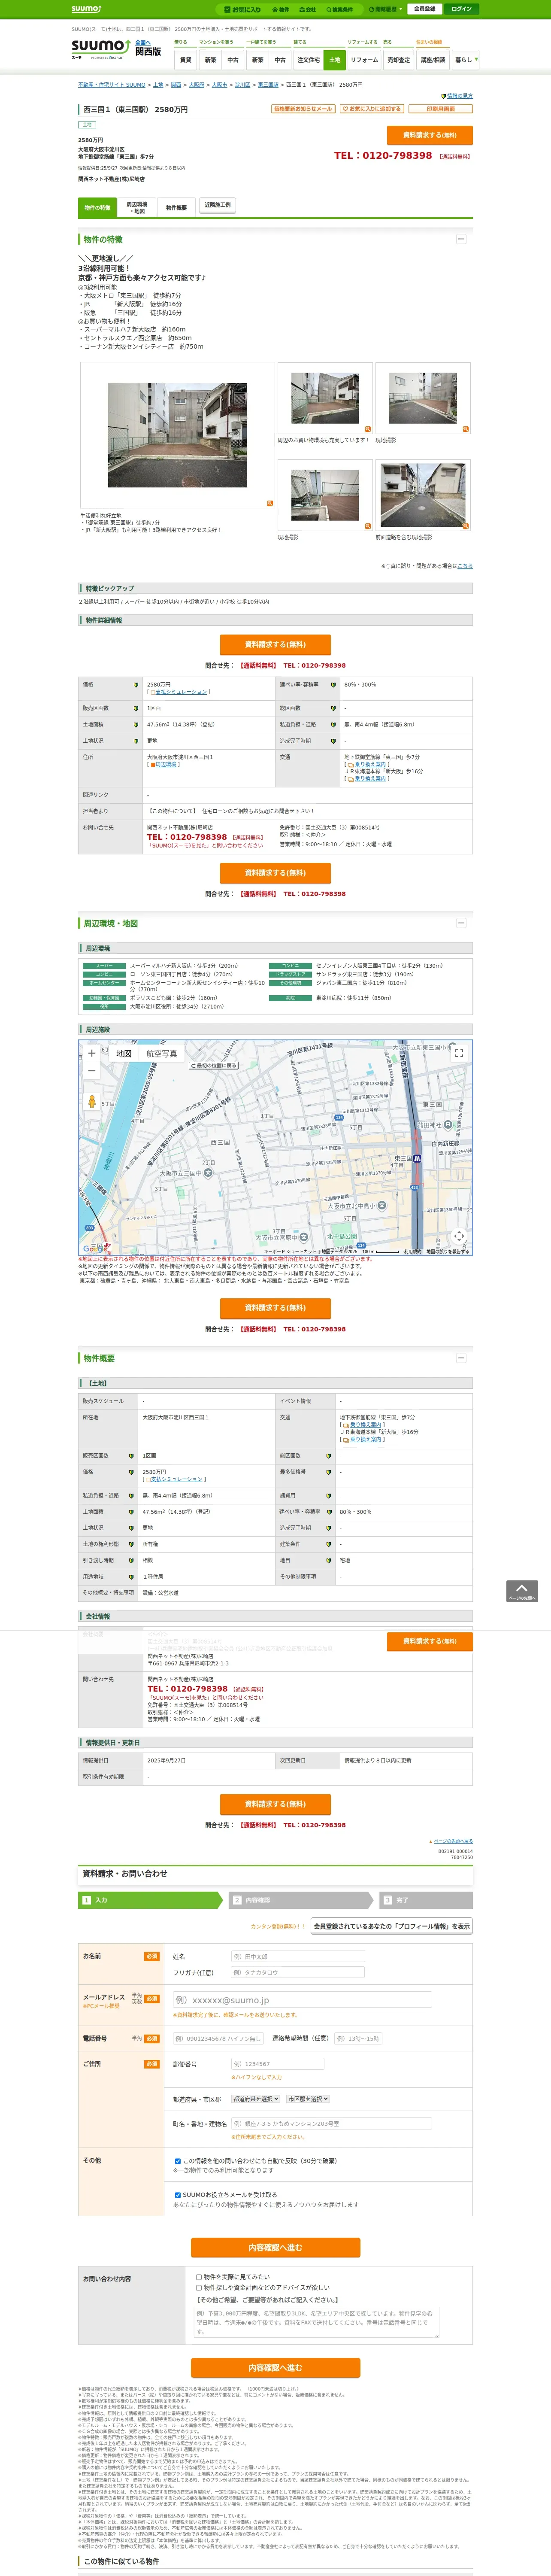The image size is (551, 2576).
Task: Open 賃貸 in the navigation bar
Action: 185,60
